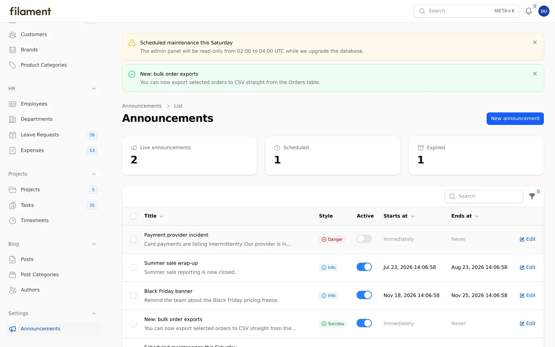Image resolution: width=555 pixels, height=347 pixels.
Task: Click the Expenses receipt icon
Action: (12, 151)
